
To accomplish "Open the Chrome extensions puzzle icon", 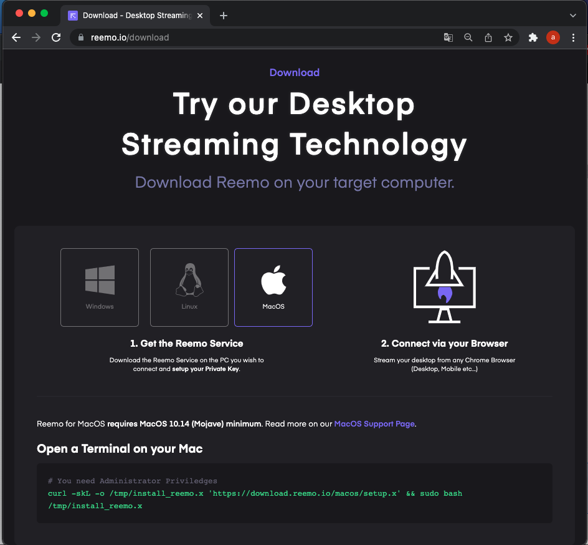I will [533, 37].
